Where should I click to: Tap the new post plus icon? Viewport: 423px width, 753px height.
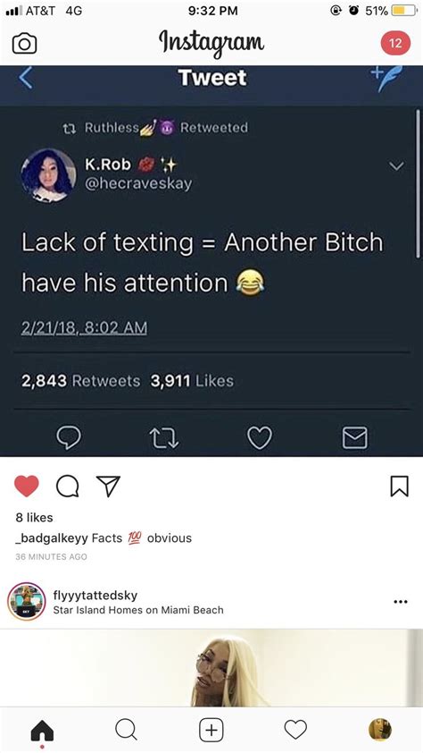(x=211, y=730)
